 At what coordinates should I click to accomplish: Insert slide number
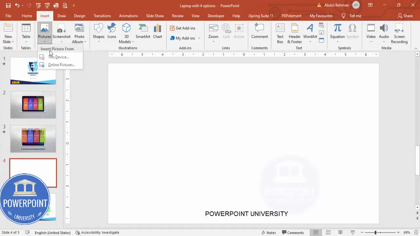click(322, 33)
